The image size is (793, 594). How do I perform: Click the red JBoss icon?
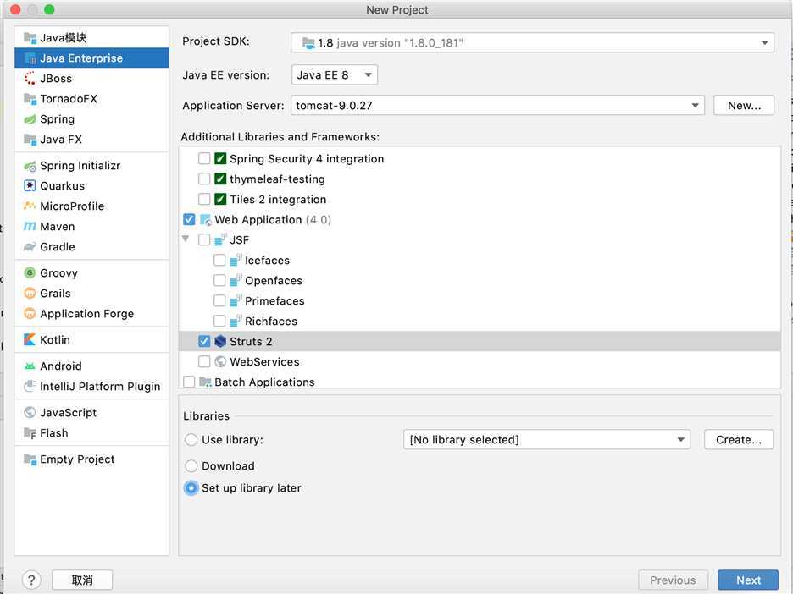30,79
